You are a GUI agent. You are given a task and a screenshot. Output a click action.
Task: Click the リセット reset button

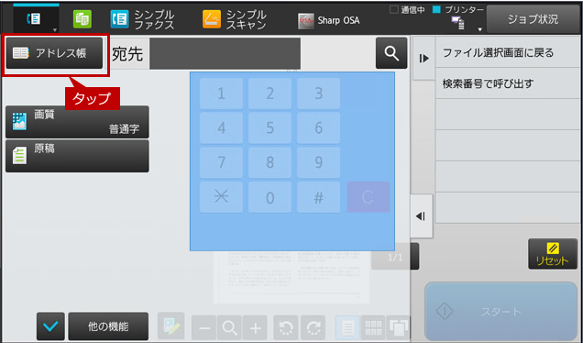(x=553, y=254)
